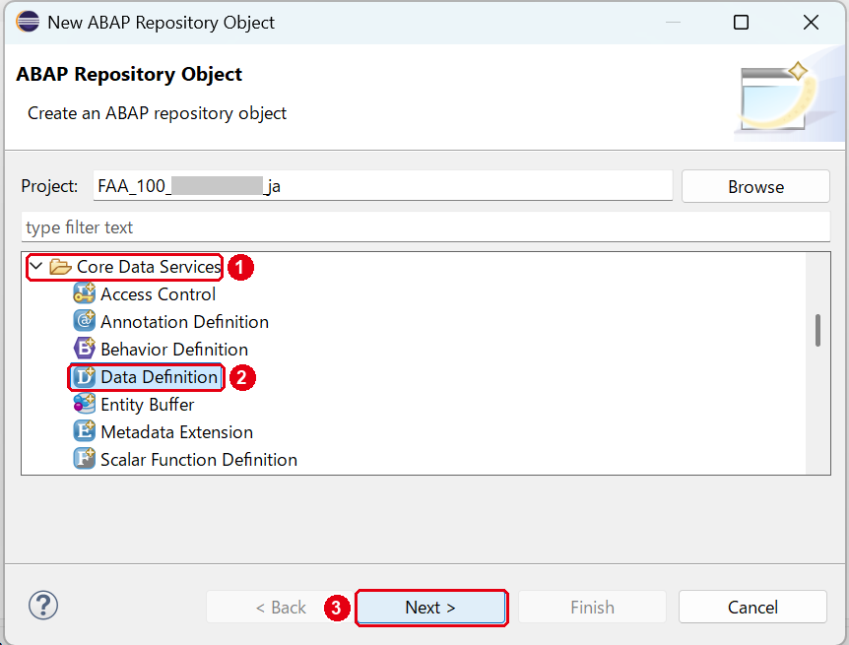The height and width of the screenshot is (645, 849).
Task: Click the tree list vertical scrollbar thumb
Action: point(817,330)
